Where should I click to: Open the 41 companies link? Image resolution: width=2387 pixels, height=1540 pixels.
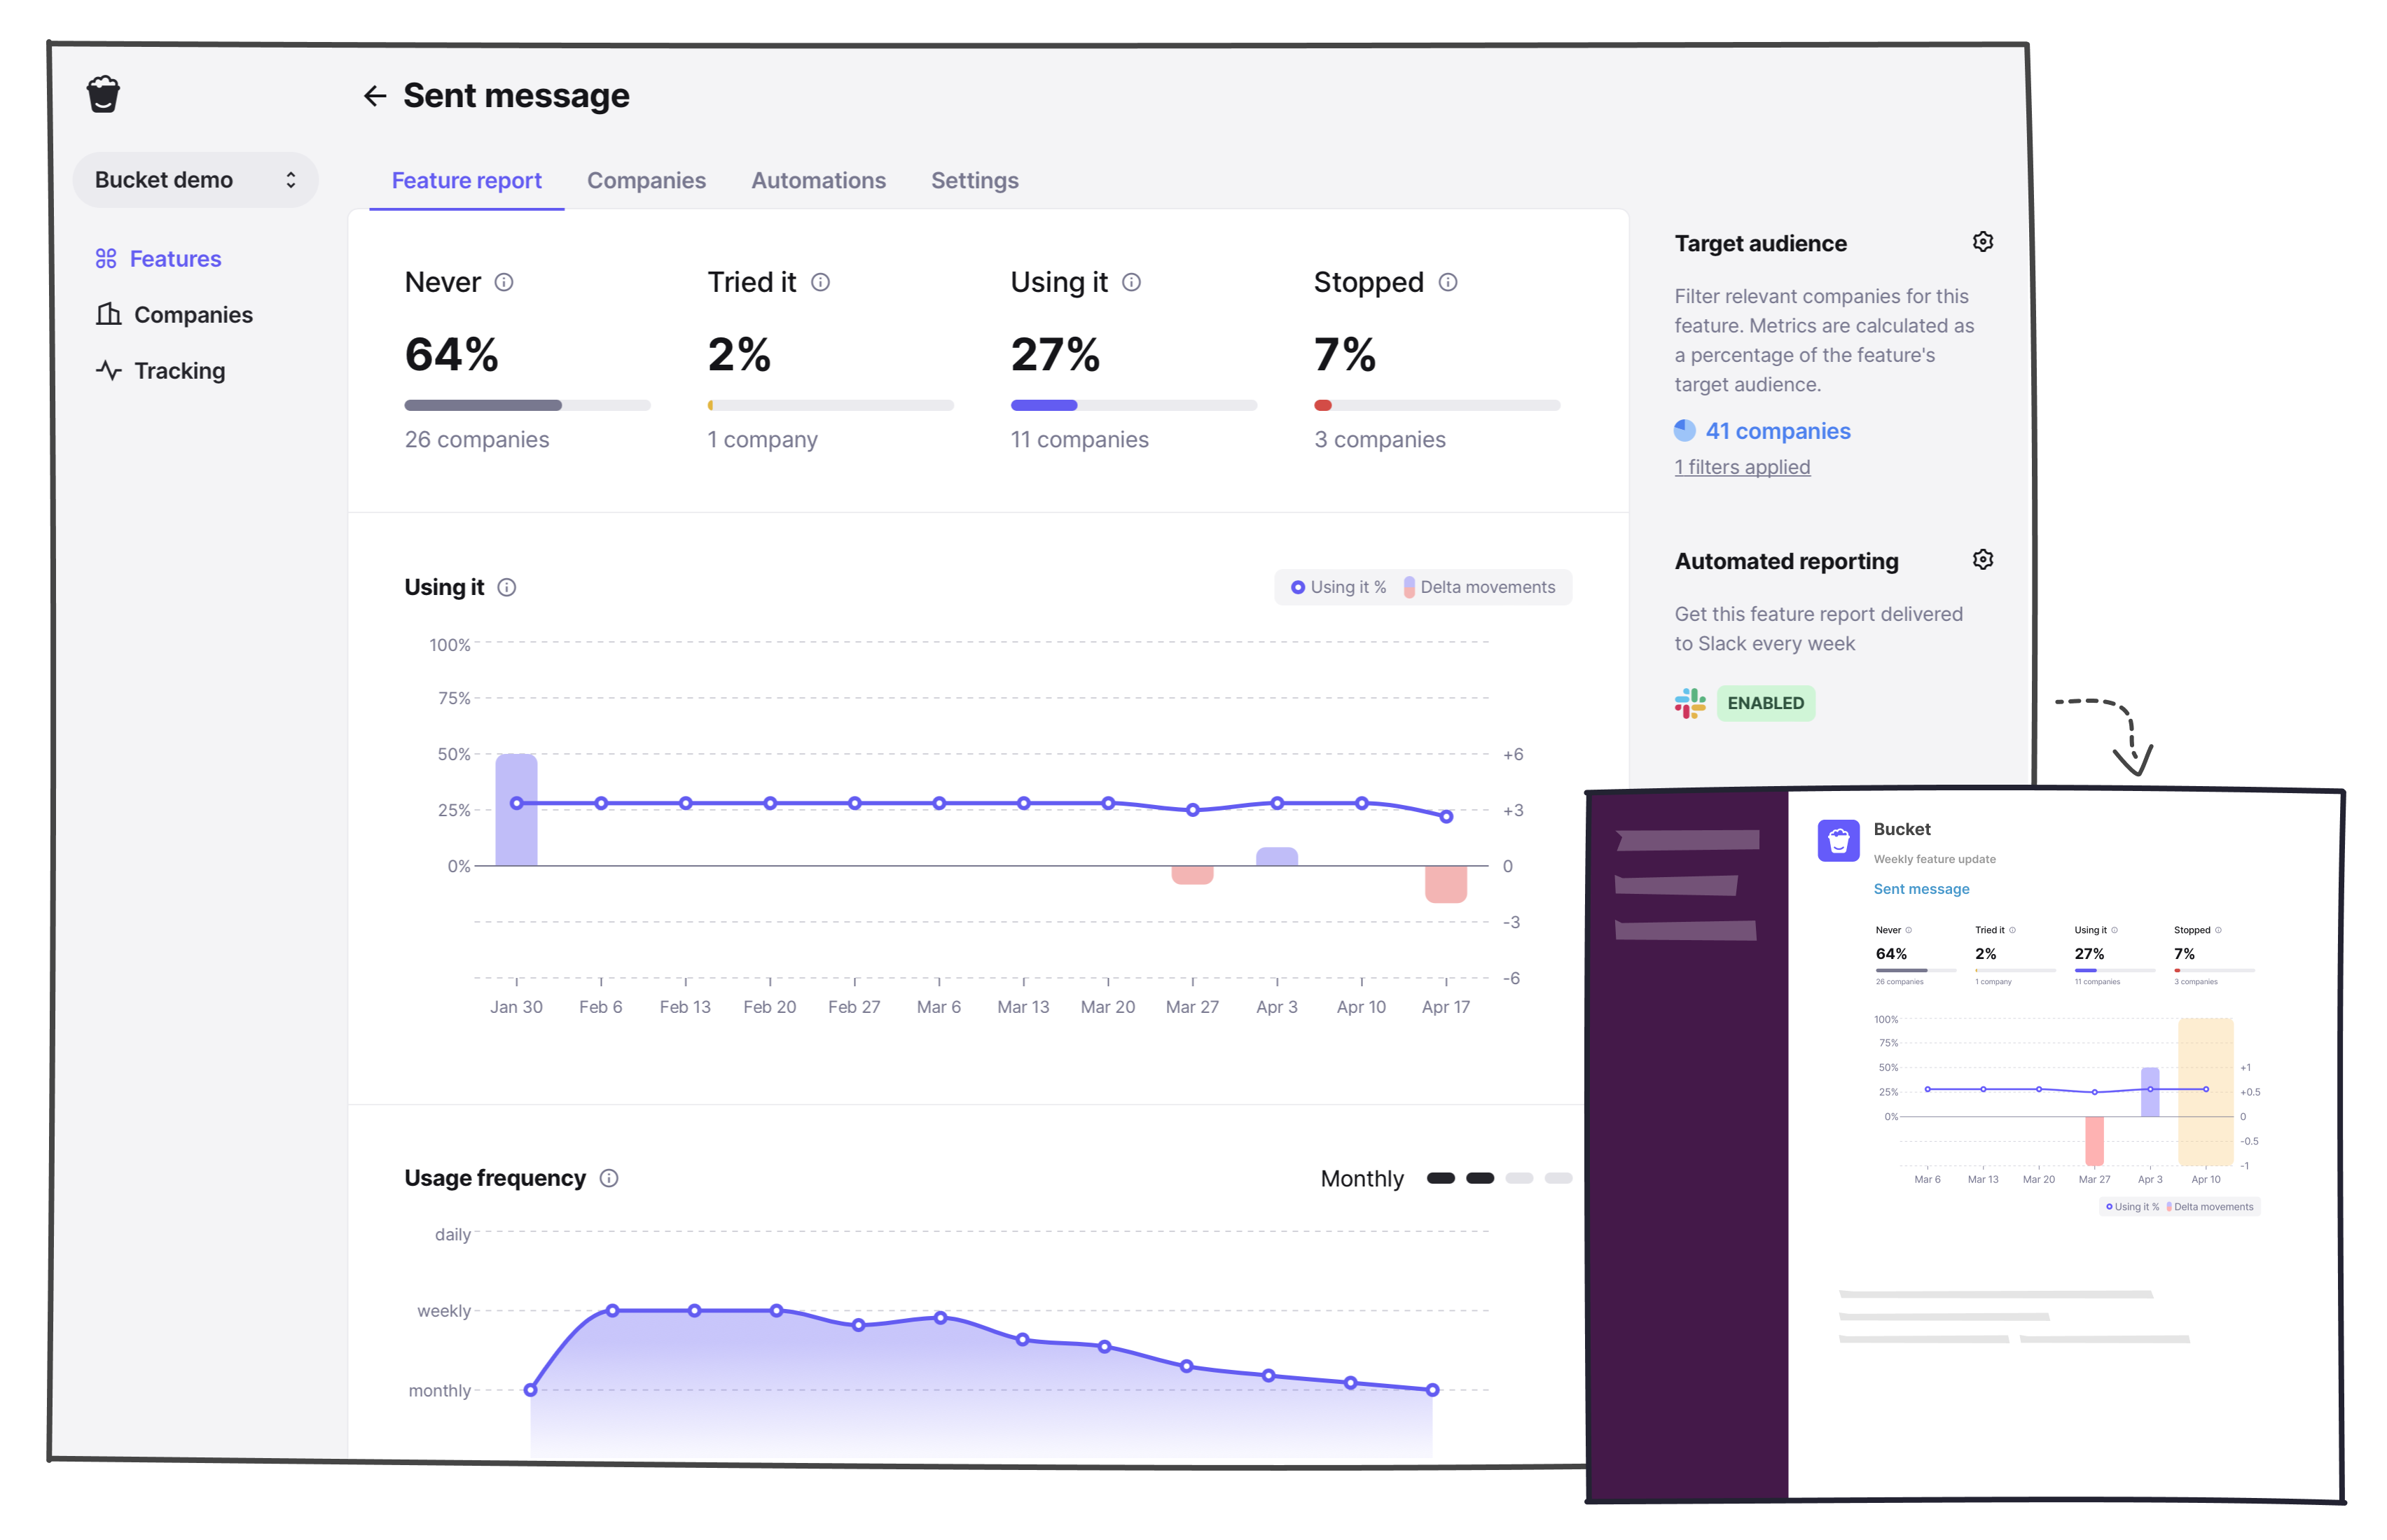tap(1778, 431)
